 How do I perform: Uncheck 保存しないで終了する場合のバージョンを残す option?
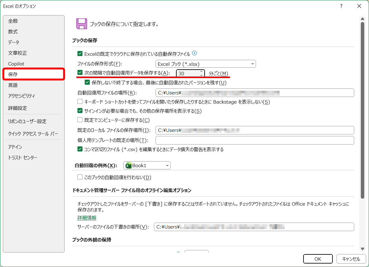click(87, 82)
